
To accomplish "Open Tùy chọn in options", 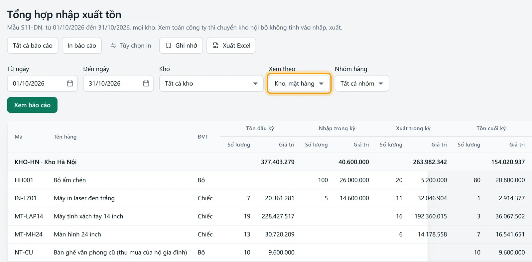I will point(131,45).
